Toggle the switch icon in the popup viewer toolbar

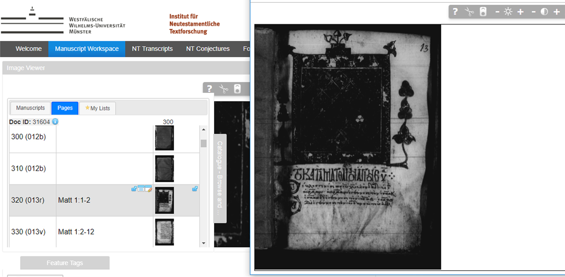pyautogui.click(x=483, y=12)
